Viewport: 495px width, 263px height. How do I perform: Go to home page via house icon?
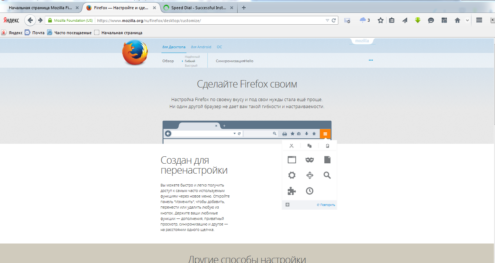click(x=457, y=21)
